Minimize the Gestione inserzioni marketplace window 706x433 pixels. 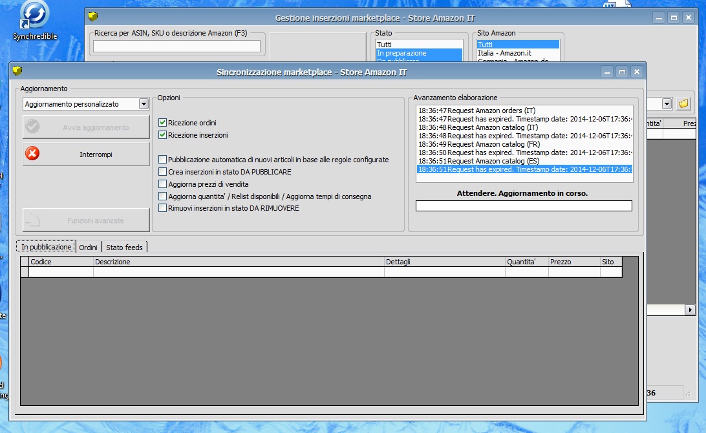pos(659,18)
